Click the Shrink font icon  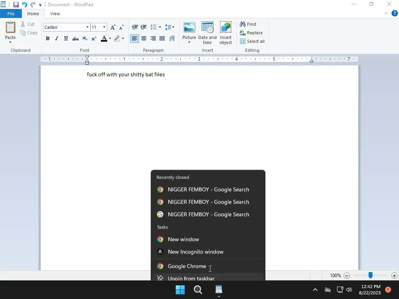point(122,27)
